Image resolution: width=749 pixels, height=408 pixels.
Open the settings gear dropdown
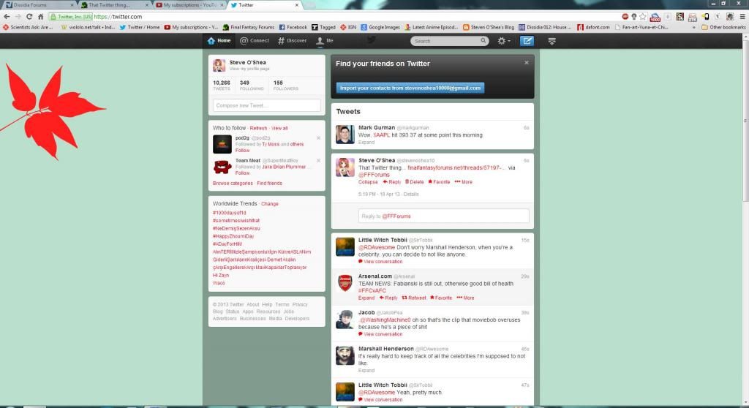[x=503, y=41]
